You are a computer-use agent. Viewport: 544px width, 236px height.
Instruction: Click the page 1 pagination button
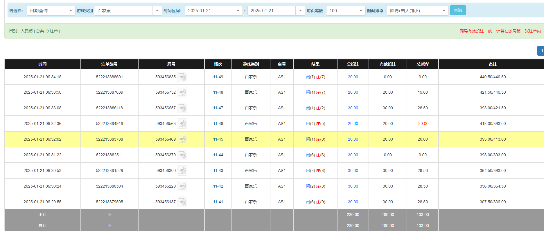(541, 51)
